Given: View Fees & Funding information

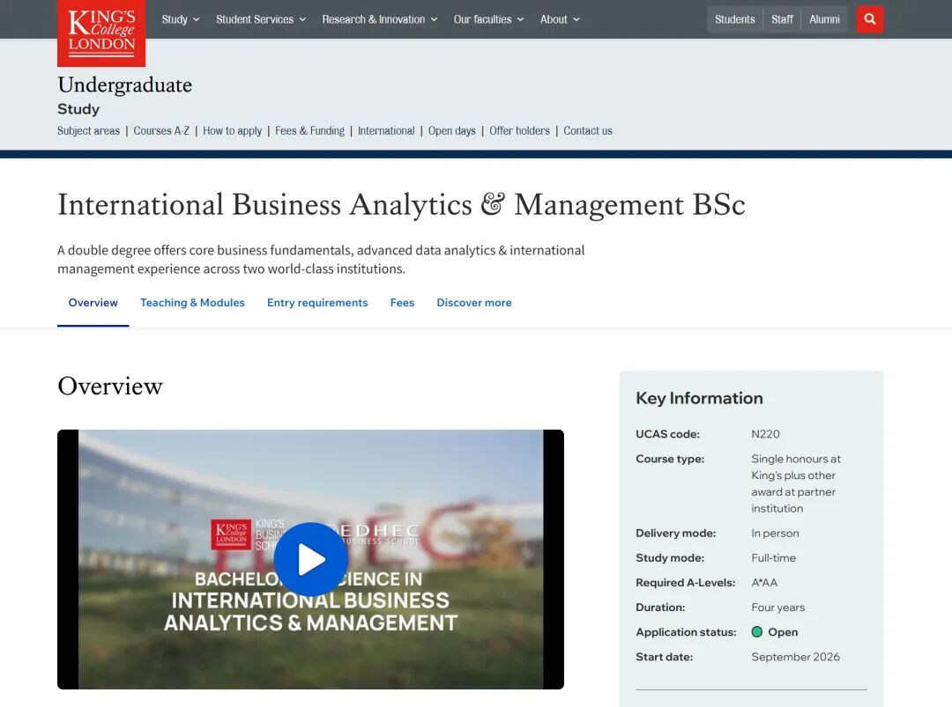Looking at the screenshot, I should [x=309, y=131].
